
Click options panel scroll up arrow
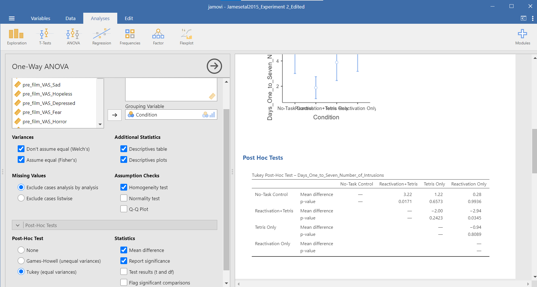[x=226, y=82]
